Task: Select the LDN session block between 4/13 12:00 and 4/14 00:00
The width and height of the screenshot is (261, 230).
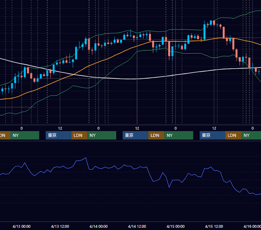Action: [79, 135]
